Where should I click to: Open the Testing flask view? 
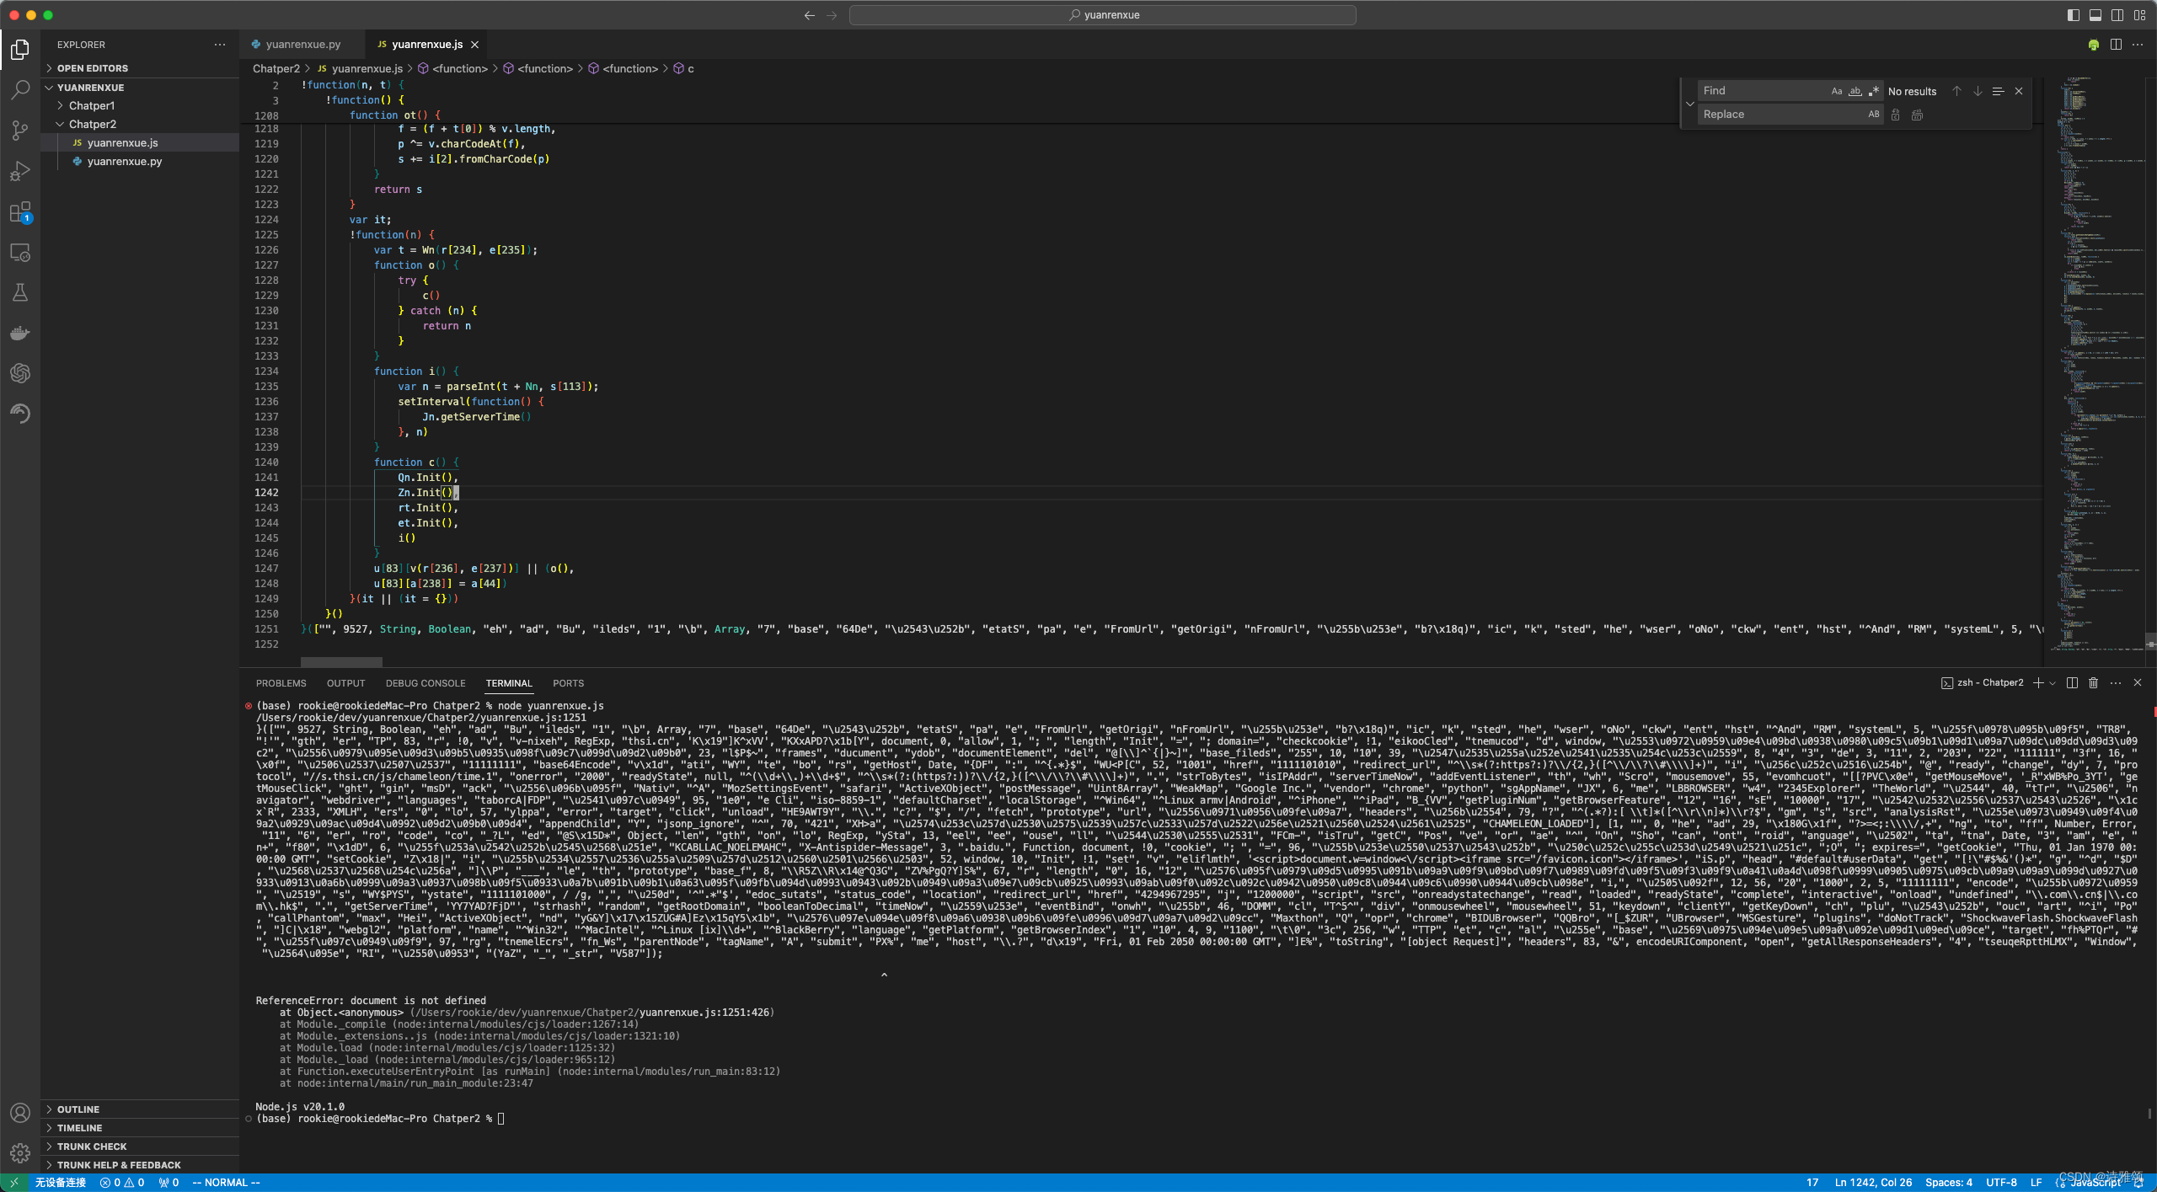pos(20,292)
